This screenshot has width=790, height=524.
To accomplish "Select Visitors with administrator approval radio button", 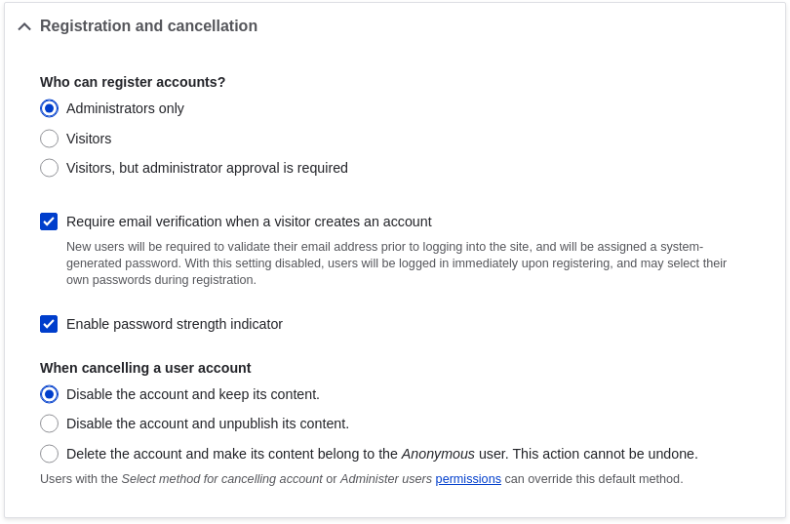I will [49, 168].
